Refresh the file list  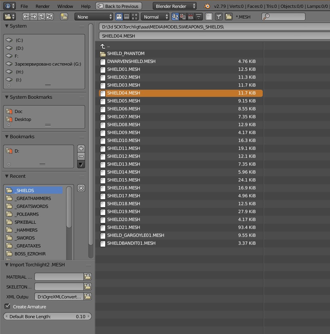49,17
